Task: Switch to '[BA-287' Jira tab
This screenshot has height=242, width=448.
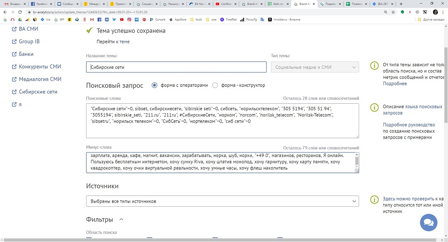Action: pyautogui.click(x=382, y=4)
